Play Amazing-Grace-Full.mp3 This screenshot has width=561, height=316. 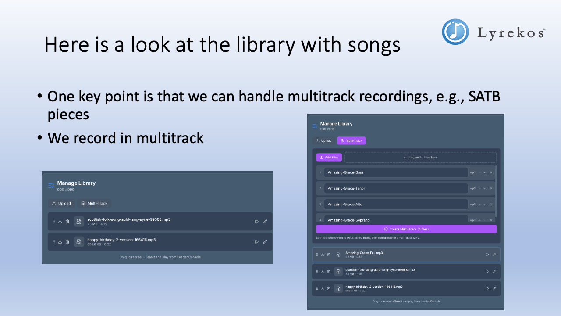487,255
